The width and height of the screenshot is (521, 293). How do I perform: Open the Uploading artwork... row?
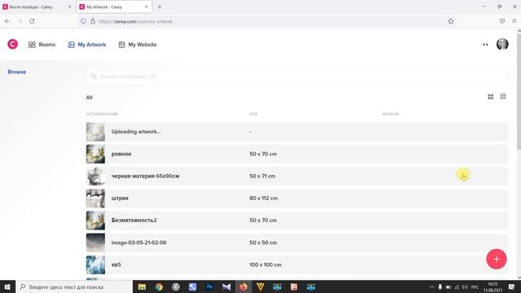[297, 132]
